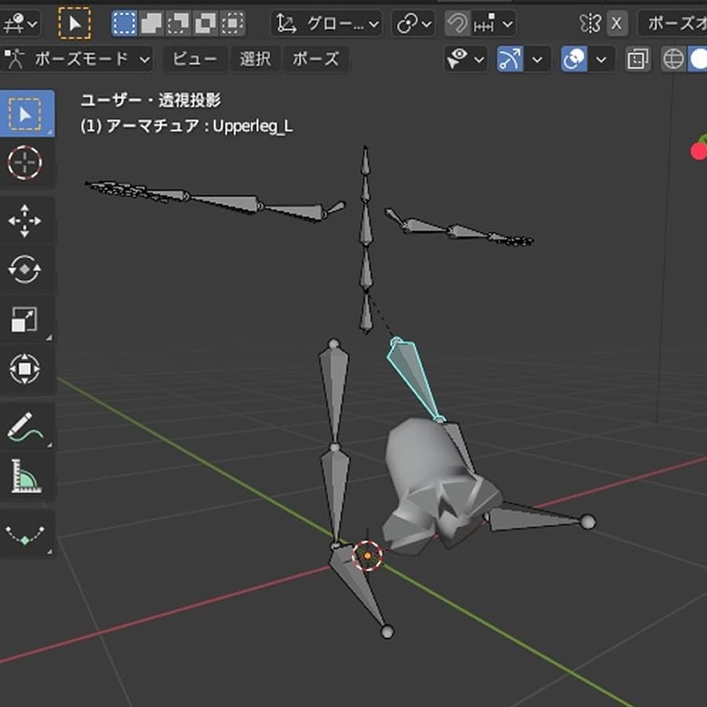Select the Measure tool
The width and height of the screenshot is (707, 707).
coord(25,476)
